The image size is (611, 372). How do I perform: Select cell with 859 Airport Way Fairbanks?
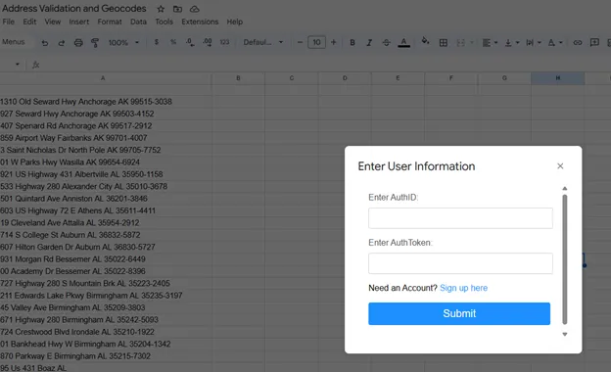pyautogui.click(x=106, y=138)
